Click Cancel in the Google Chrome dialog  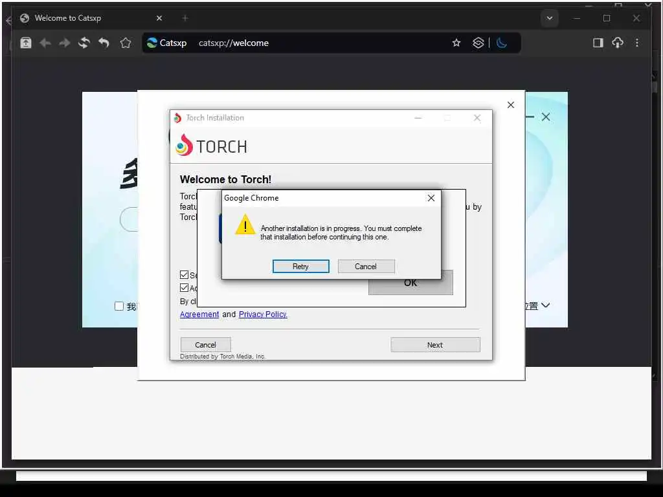coord(366,266)
